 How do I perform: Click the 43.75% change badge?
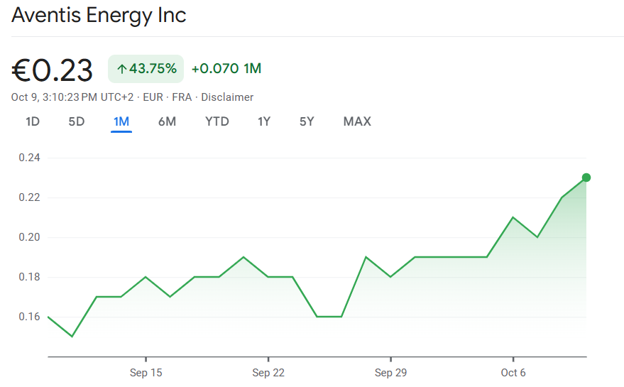click(146, 69)
